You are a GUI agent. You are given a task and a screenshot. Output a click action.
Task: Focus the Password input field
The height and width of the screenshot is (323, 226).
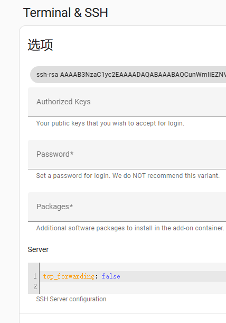tap(127, 155)
